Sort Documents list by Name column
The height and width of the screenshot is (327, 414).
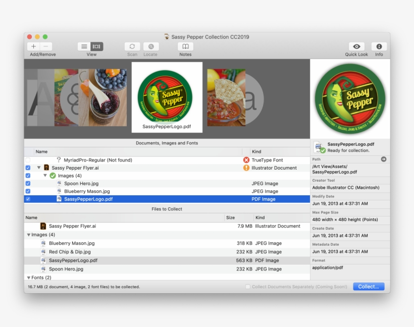click(x=138, y=151)
